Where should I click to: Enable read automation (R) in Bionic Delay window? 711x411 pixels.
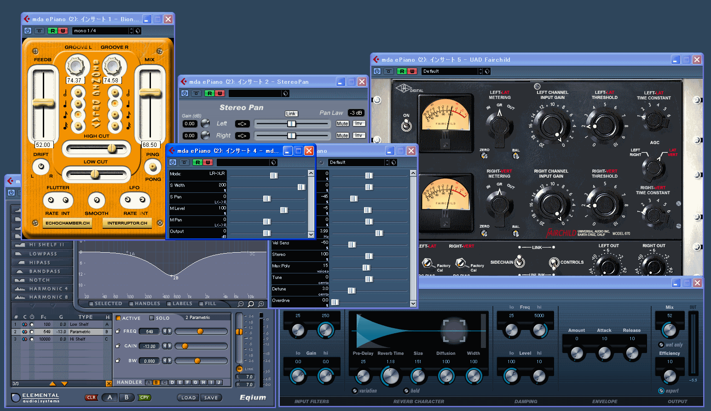click(52, 31)
